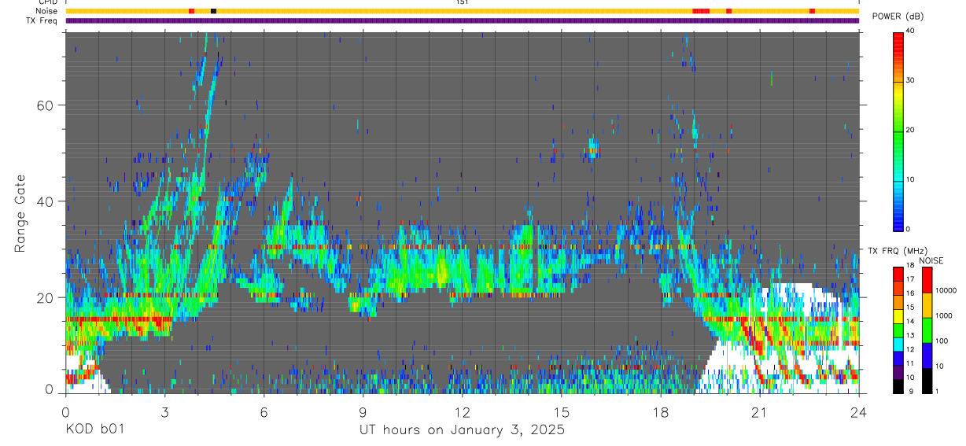This screenshot has height=446, width=966.
Task: Click the y-axis tick label 40
Action: click(46, 201)
